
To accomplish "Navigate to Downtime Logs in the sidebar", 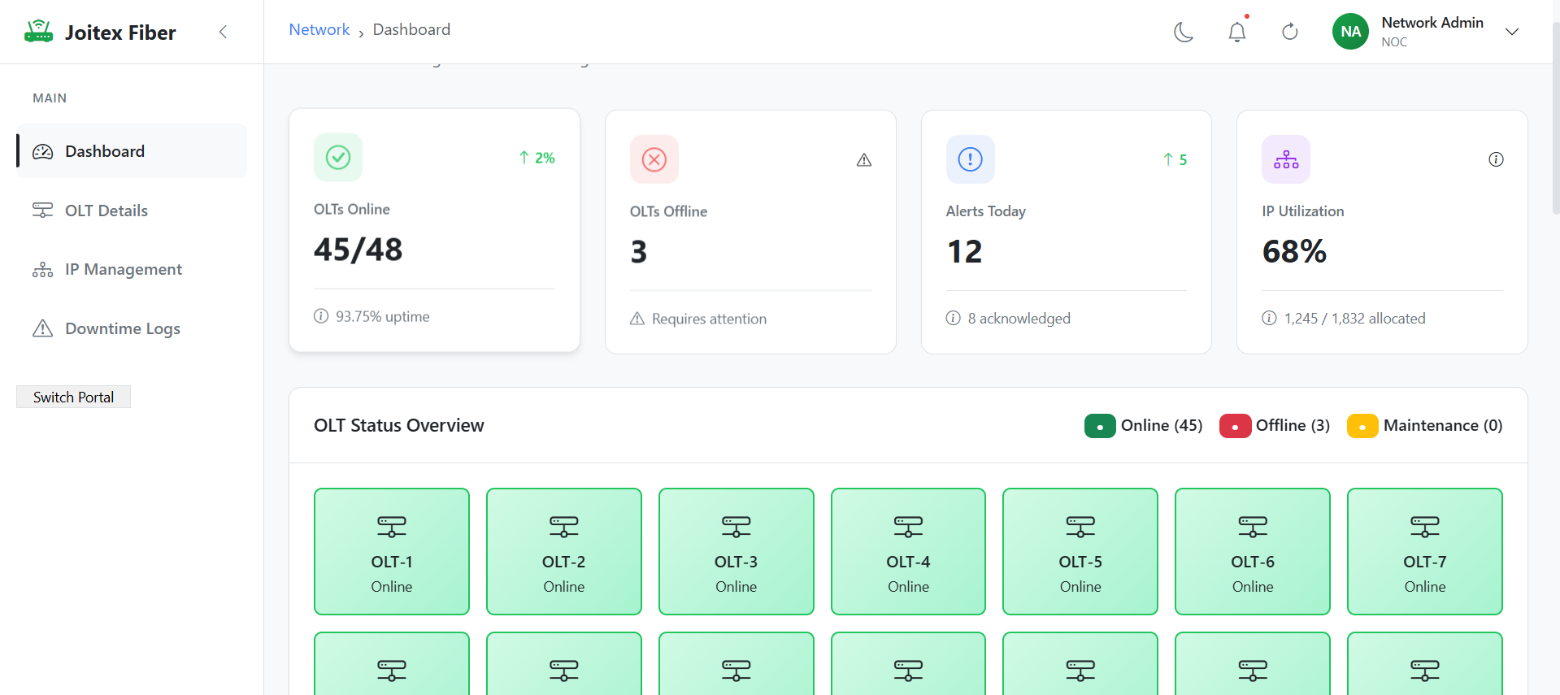I will 132,328.
